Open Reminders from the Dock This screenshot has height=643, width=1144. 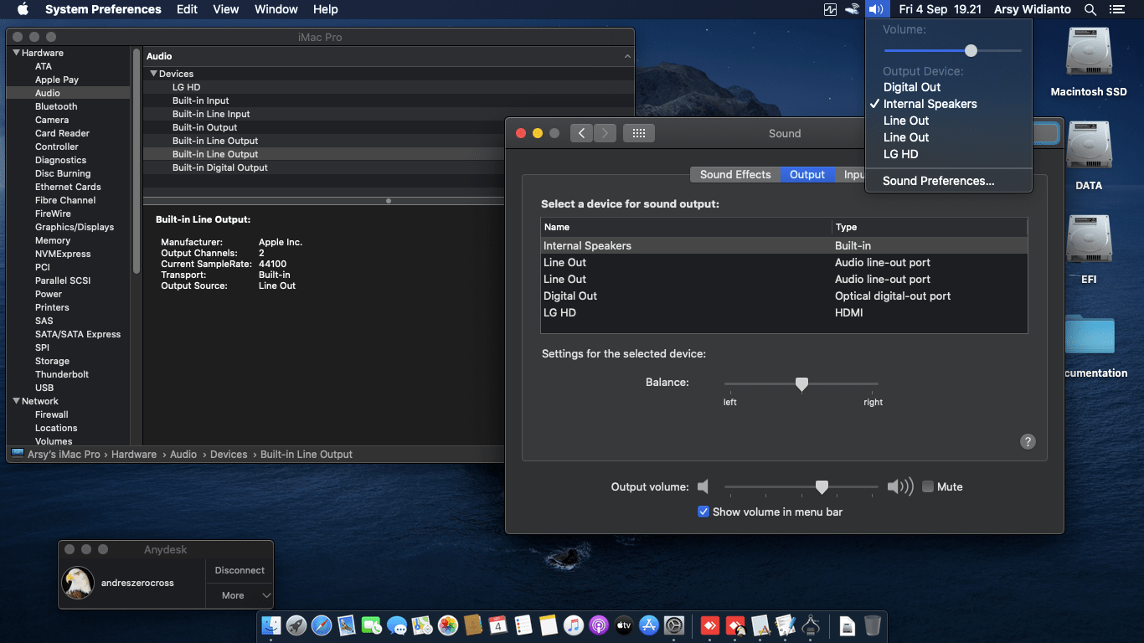523,625
